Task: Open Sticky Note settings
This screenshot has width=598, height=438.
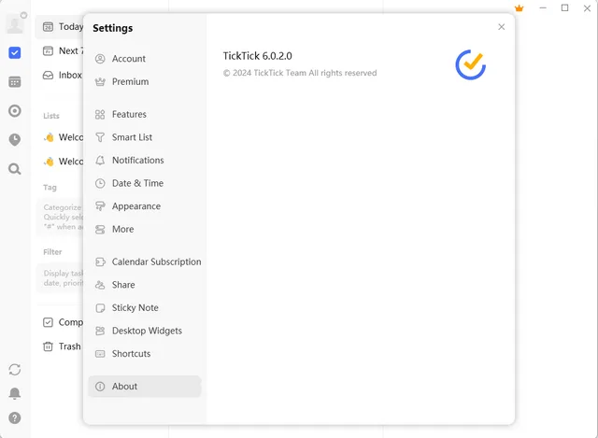Action: [145, 307]
